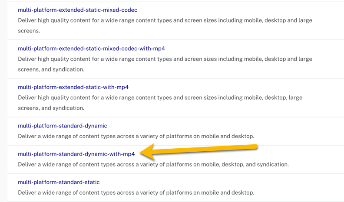Select the multi-platform-standard-dynamic link
This screenshot has height=202, width=344.
(x=62, y=126)
